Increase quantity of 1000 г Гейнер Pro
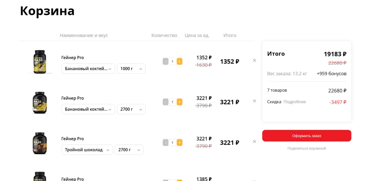367x181 pixels. tap(180, 61)
